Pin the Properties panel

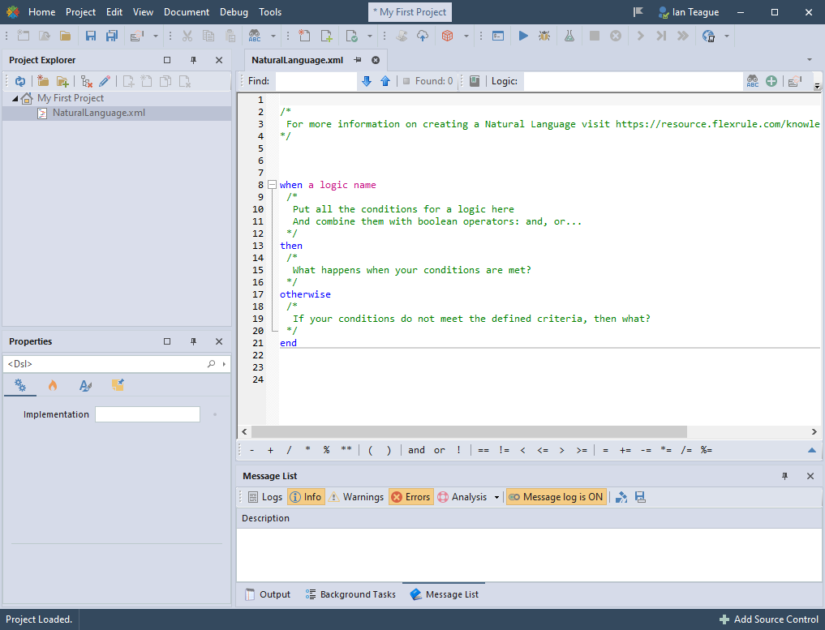[x=193, y=341]
